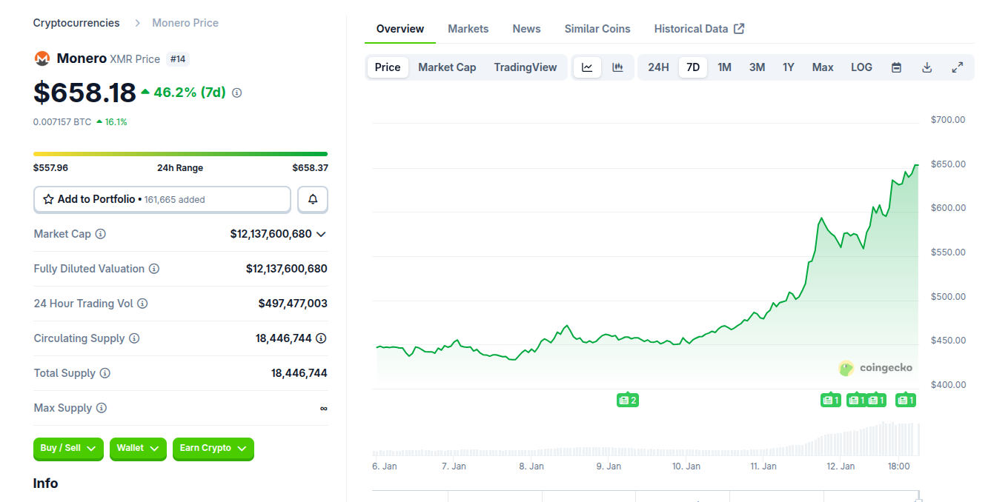Image resolution: width=991 pixels, height=502 pixels.
Task: Switch to the News tab
Action: click(527, 29)
